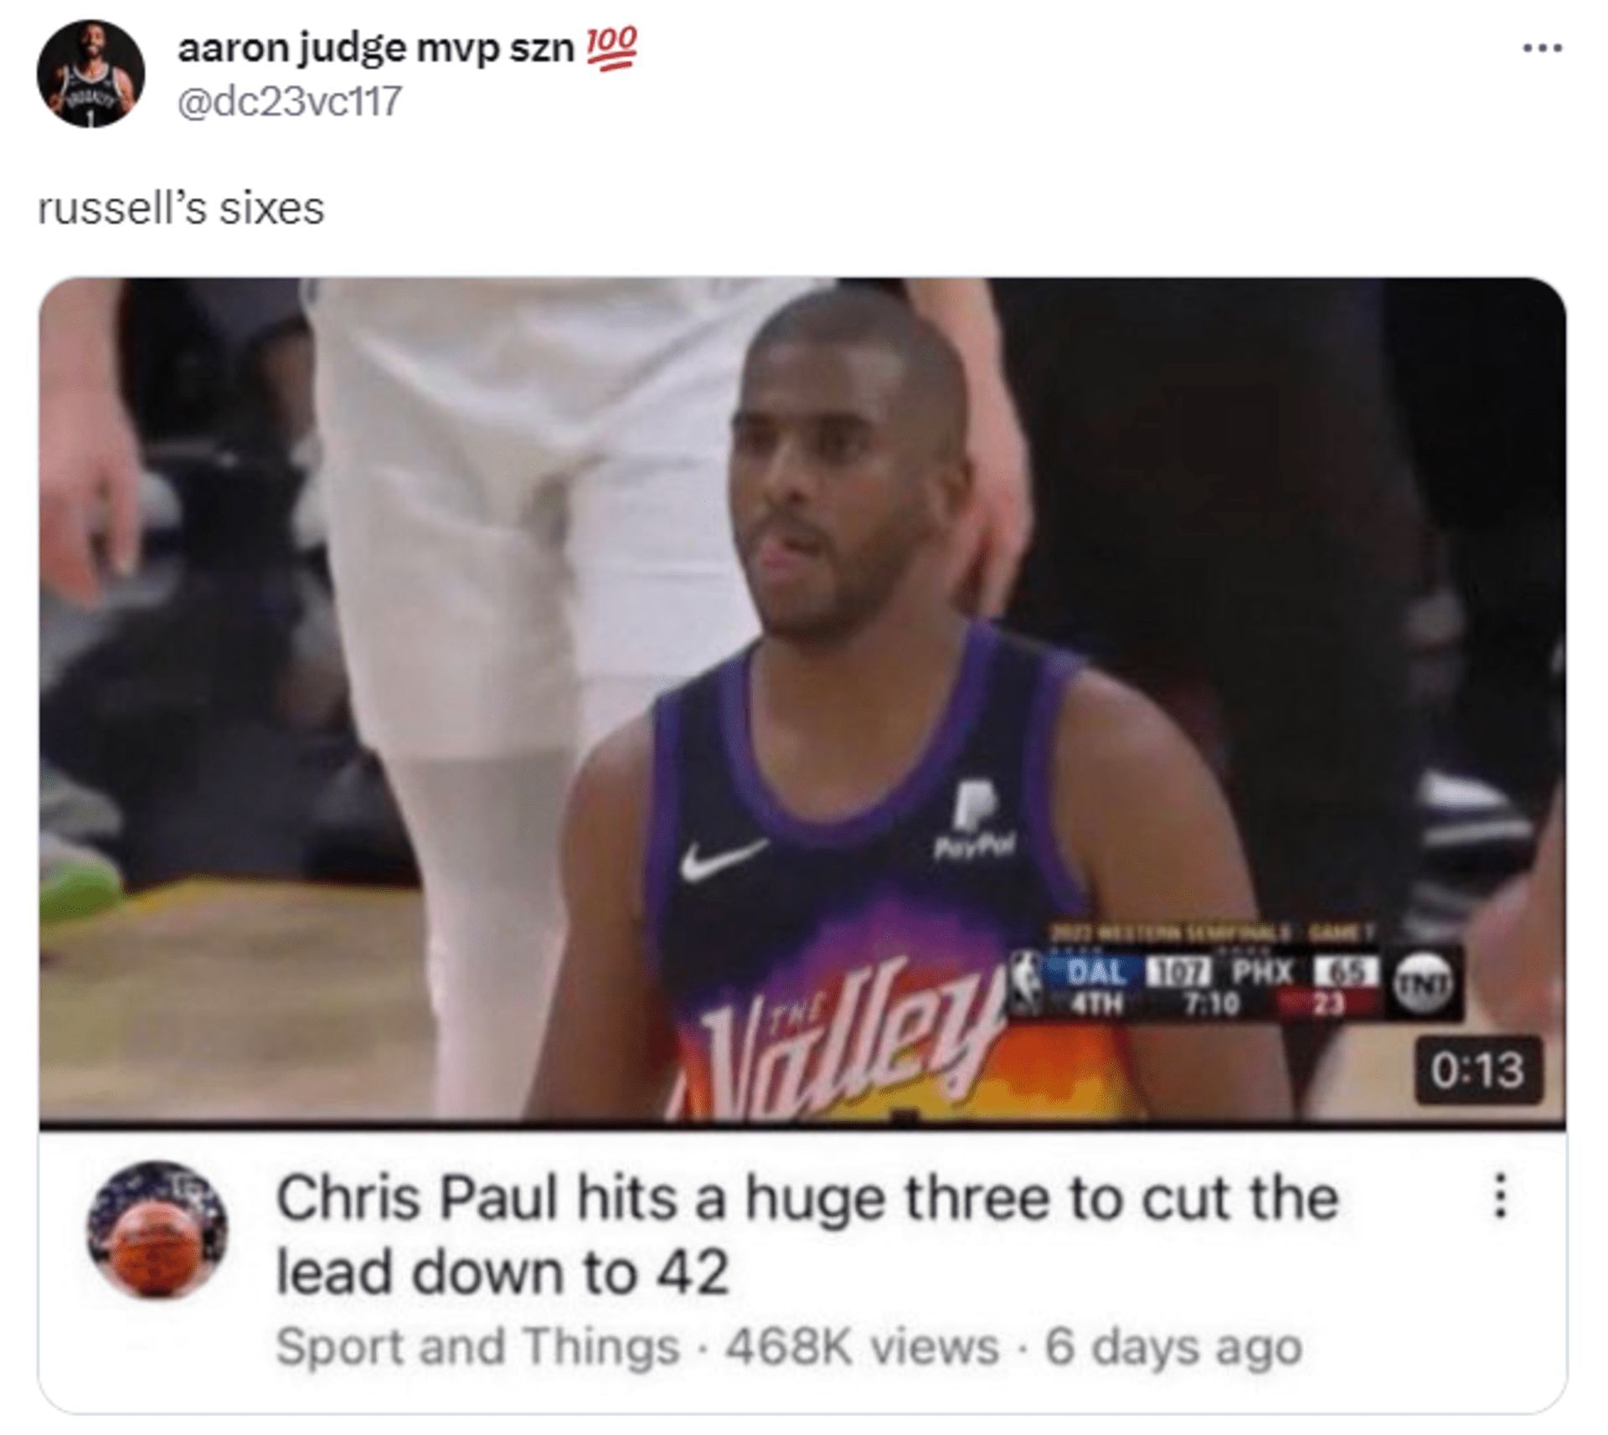Open the tweet's three-dot more options menu

tap(1542, 49)
